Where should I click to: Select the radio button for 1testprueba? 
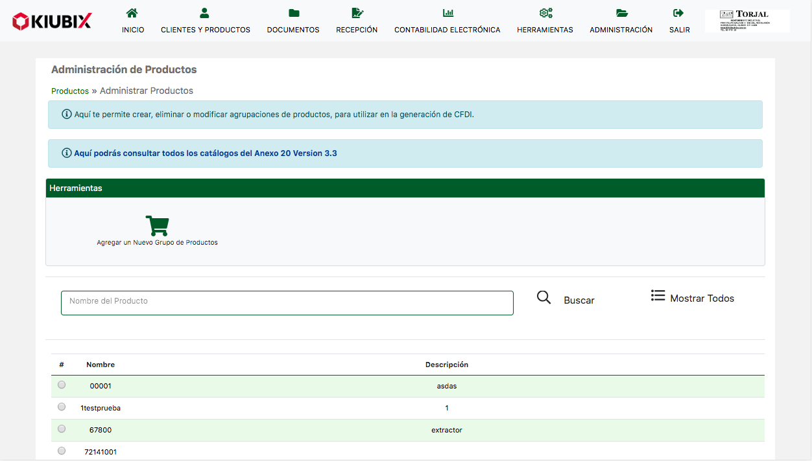tap(62, 407)
